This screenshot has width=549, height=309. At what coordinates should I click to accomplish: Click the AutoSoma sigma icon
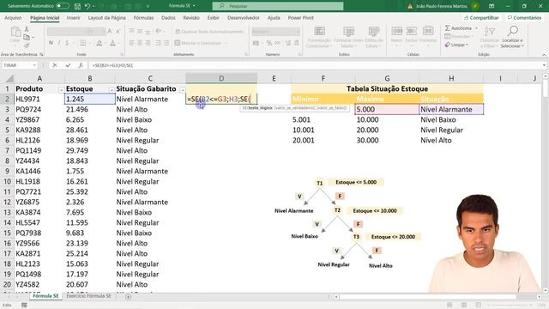(448, 28)
